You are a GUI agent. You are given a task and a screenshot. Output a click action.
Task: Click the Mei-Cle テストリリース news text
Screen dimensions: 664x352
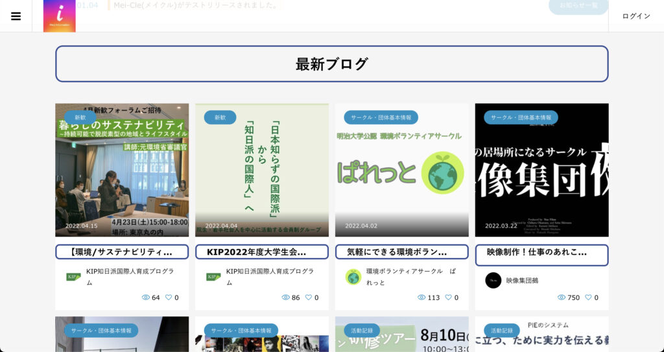[196, 5]
